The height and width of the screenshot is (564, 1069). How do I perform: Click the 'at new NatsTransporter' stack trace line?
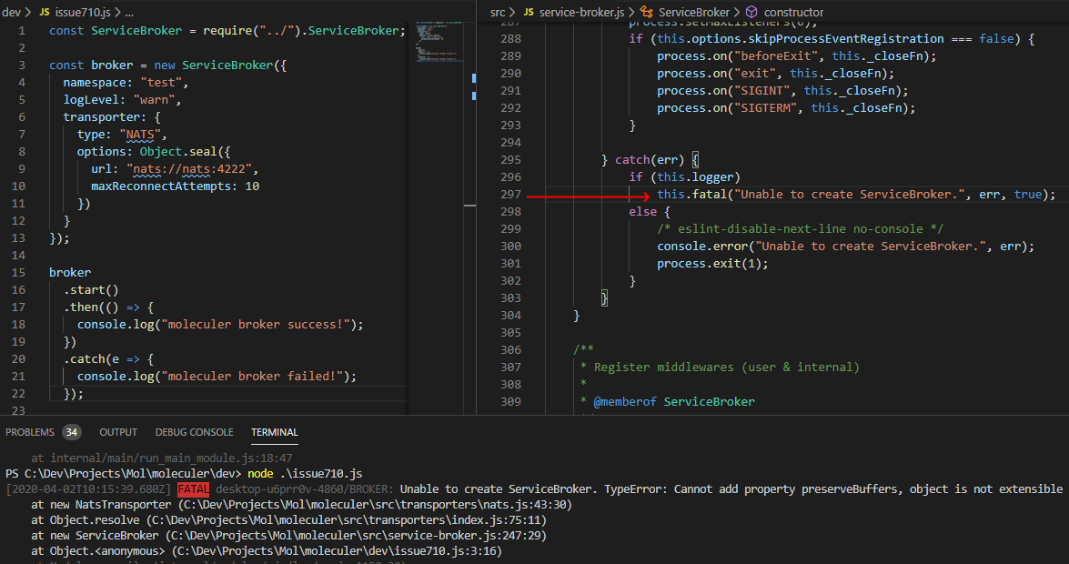coord(301,505)
